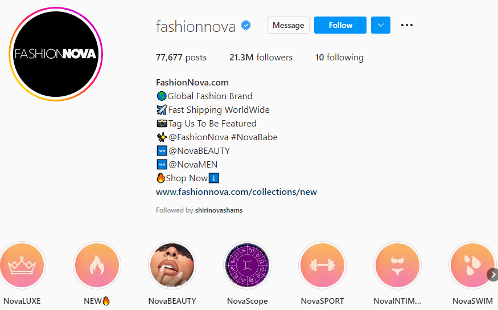Open the NovaSPORT dumbbell highlight
Image resolution: width=498 pixels, height=310 pixels.
322,265
